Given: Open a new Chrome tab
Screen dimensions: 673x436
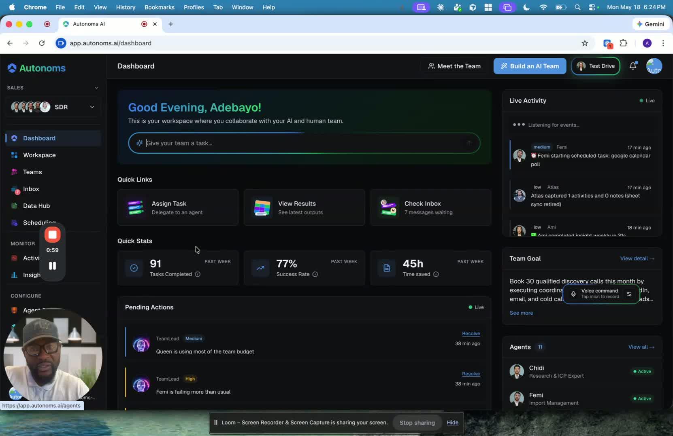Looking at the screenshot, I should [x=171, y=24].
